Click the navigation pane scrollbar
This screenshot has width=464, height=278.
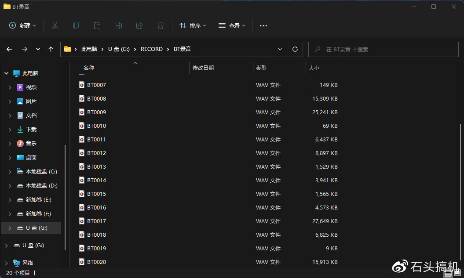click(x=65, y=198)
